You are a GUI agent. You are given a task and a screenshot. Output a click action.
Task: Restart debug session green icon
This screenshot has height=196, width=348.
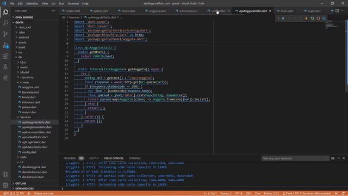click(312, 19)
